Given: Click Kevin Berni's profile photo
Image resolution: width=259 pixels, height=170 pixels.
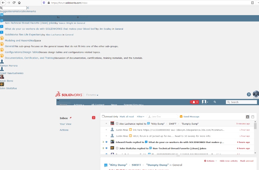Looking at the screenshot, I should 2,77.
